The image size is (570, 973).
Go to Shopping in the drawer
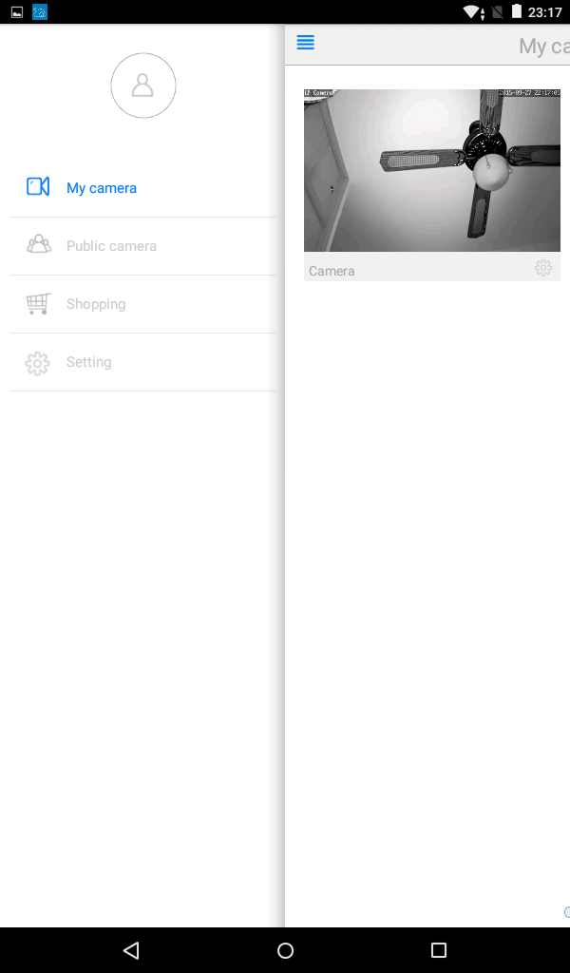click(x=142, y=304)
